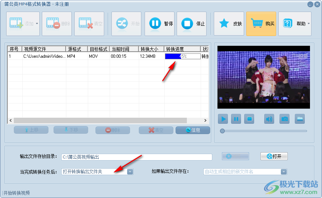Stop the preview player
The image size is (322, 198).
tap(249, 119)
